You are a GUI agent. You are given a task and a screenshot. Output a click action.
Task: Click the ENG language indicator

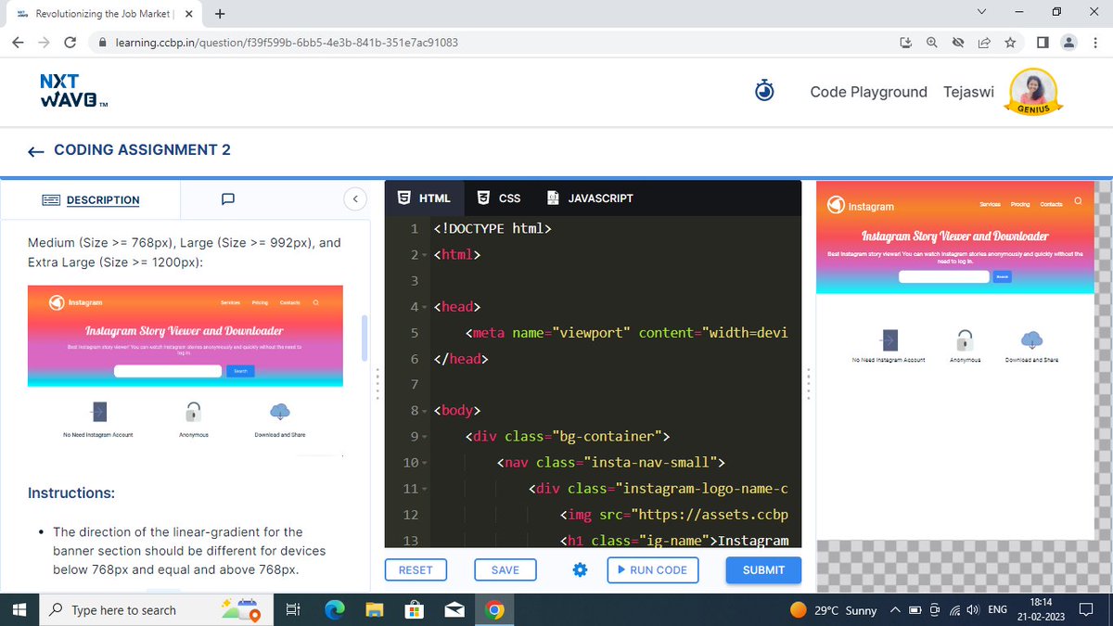click(998, 610)
